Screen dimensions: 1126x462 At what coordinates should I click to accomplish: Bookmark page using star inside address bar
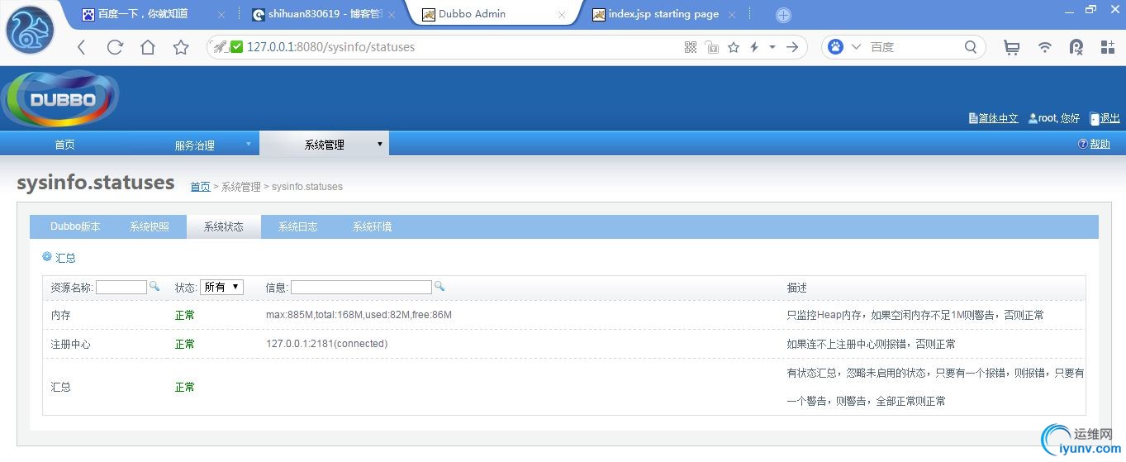coord(734,47)
